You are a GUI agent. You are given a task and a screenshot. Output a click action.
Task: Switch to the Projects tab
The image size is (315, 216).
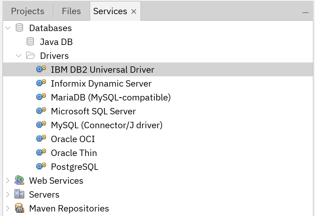point(28,11)
